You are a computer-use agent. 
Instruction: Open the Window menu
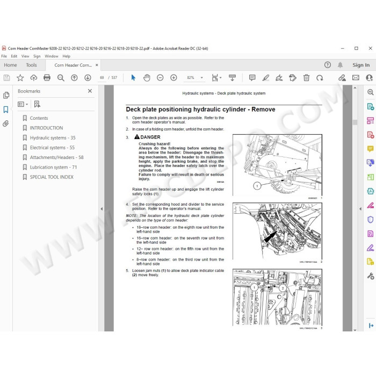pos(52,56)
